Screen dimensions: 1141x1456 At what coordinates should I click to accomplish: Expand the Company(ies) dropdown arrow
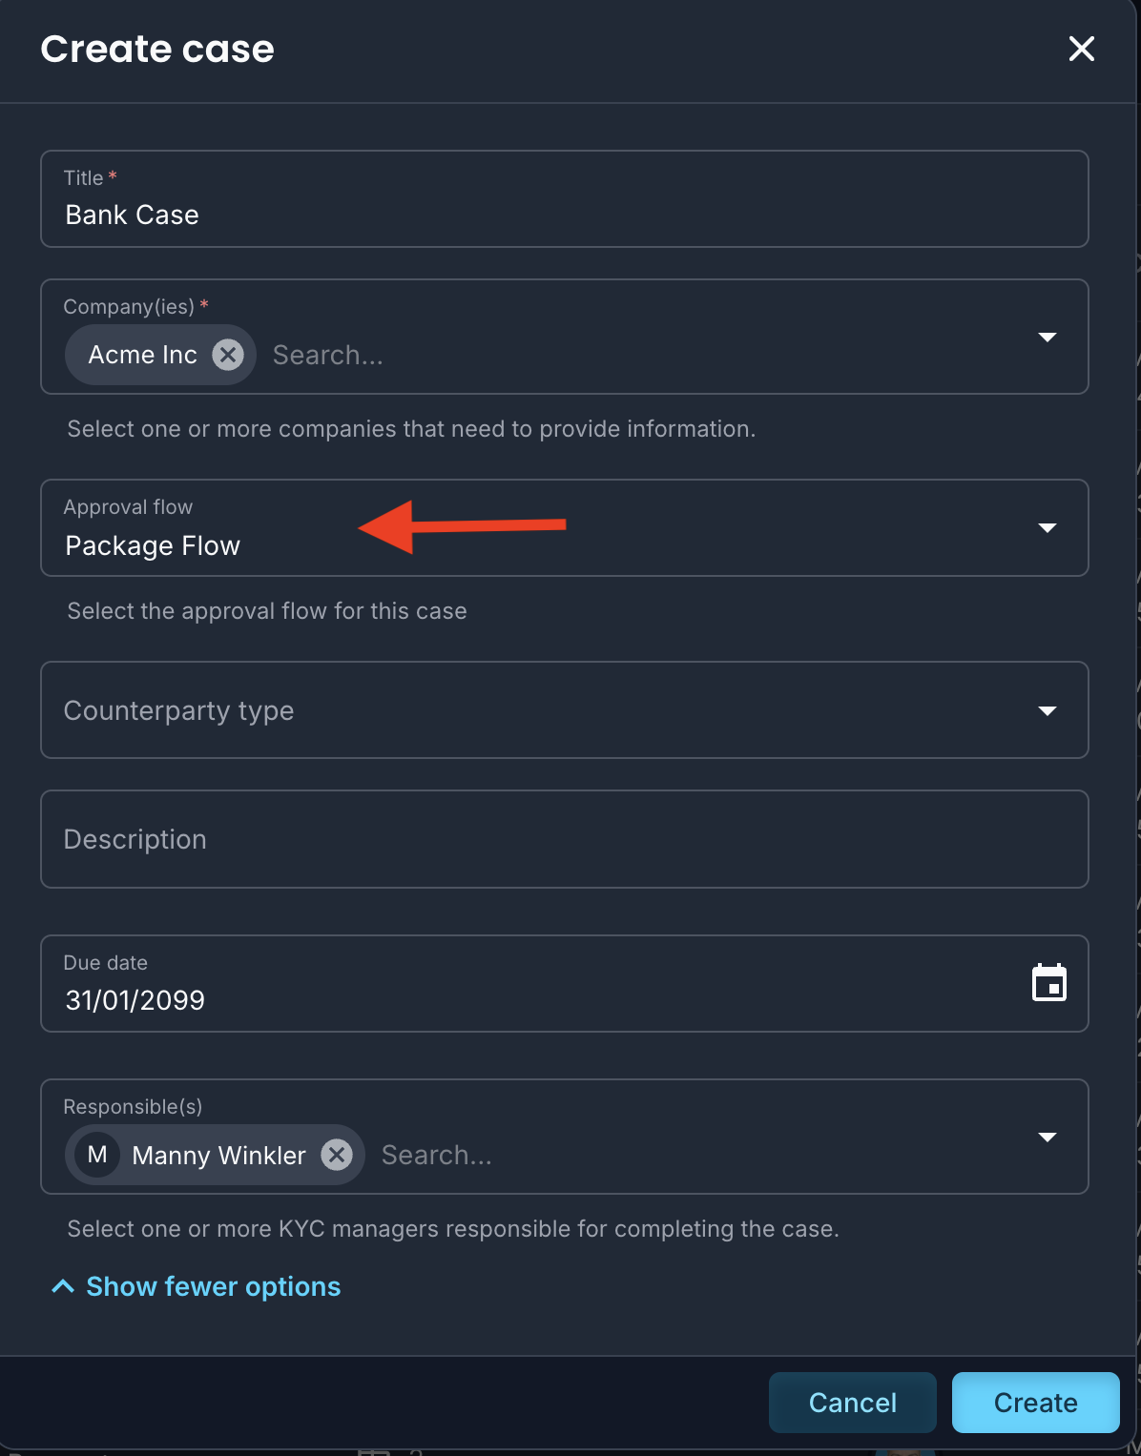click(1048, 337)
